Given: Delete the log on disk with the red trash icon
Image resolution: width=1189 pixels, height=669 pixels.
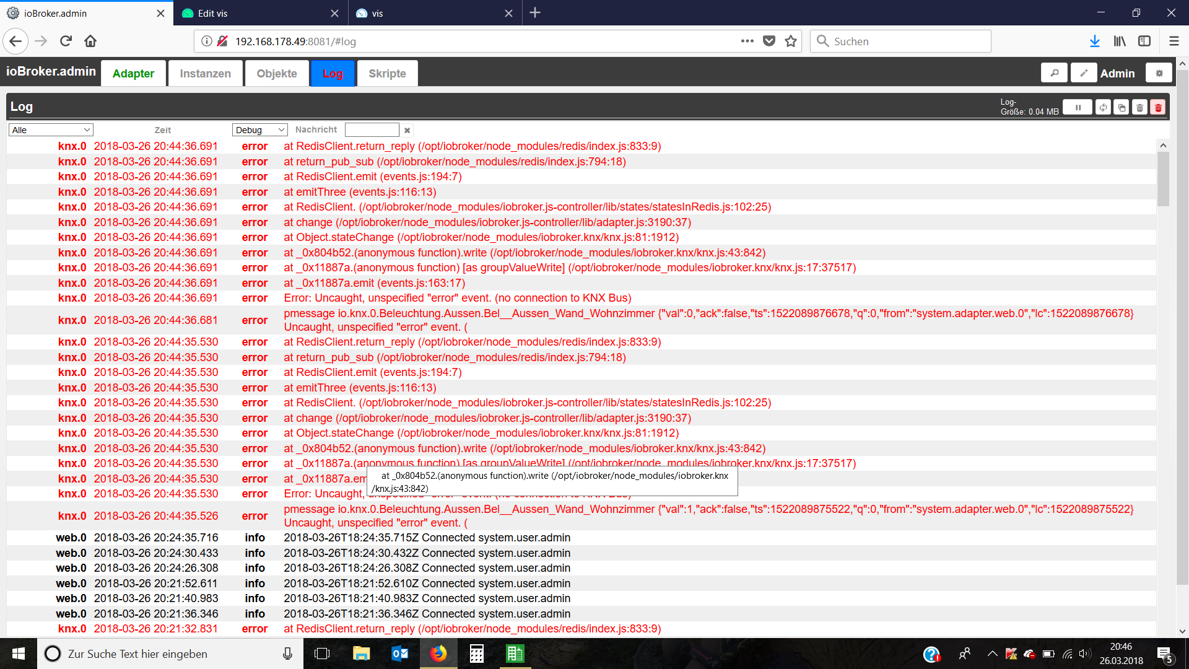Looking at the screenshot, I should [x=1158, y=107].
